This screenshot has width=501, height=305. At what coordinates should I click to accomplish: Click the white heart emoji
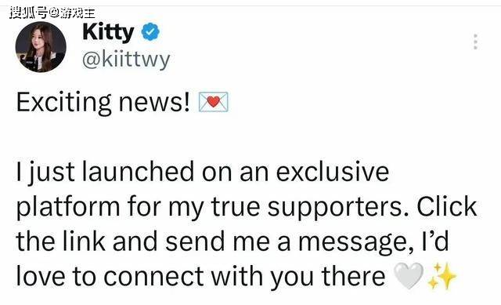[409, 276]
